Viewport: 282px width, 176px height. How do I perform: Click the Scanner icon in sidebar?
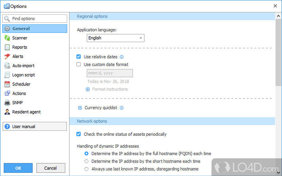pyautogui.click(x=7, y=38)
